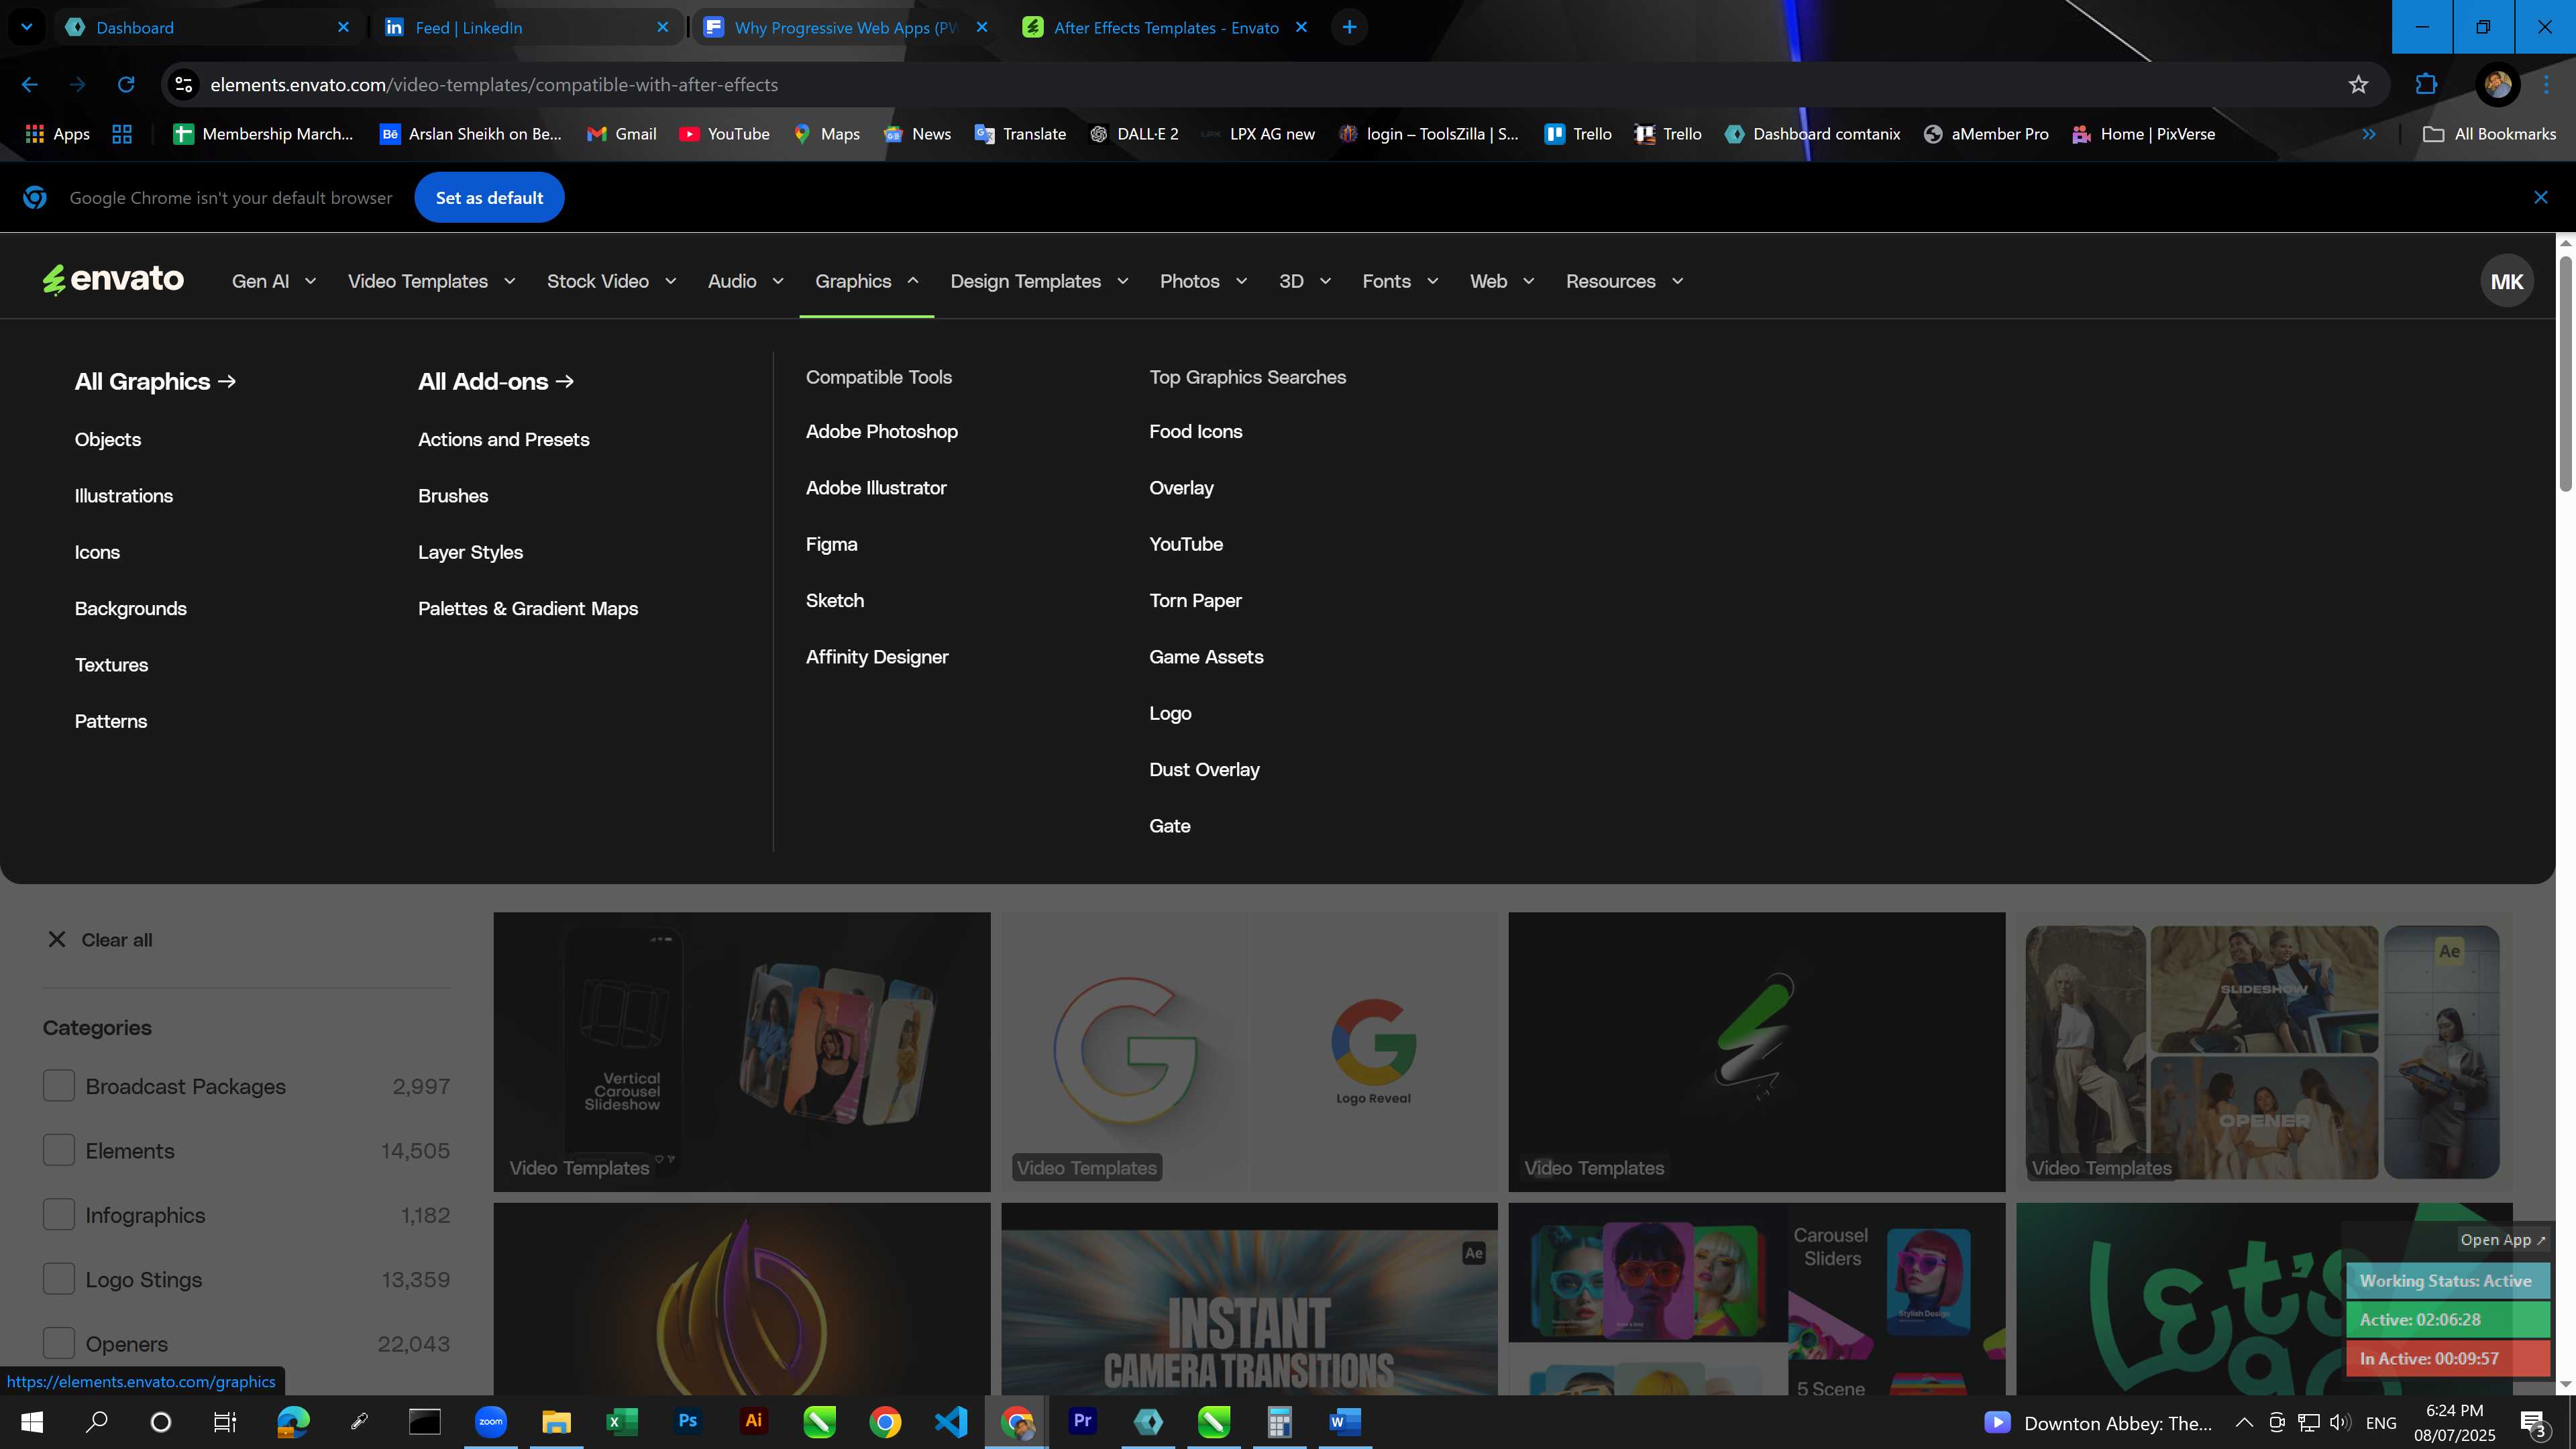
Task: Select Figma under Compatible Tools
Action: point(831,544)
